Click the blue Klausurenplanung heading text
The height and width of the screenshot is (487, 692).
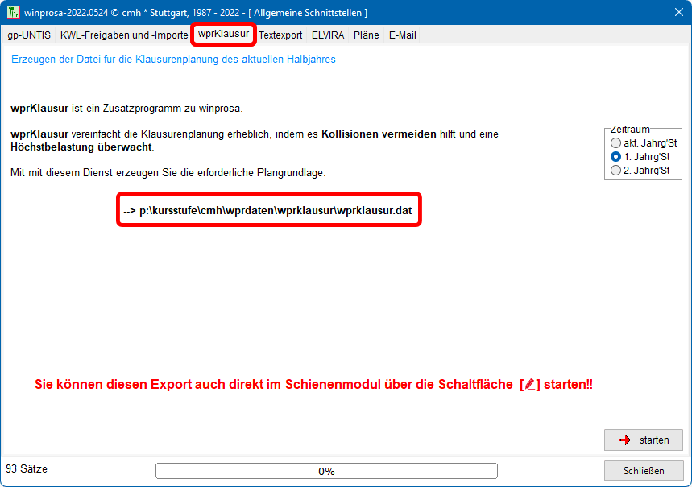pos(173,60)
